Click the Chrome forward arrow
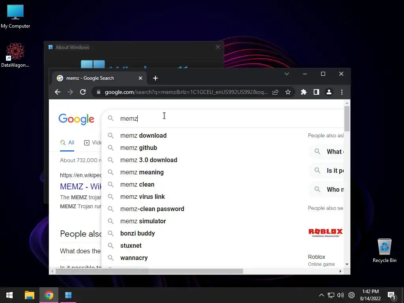This screenshot has height=303, width=404. [70, 92]
